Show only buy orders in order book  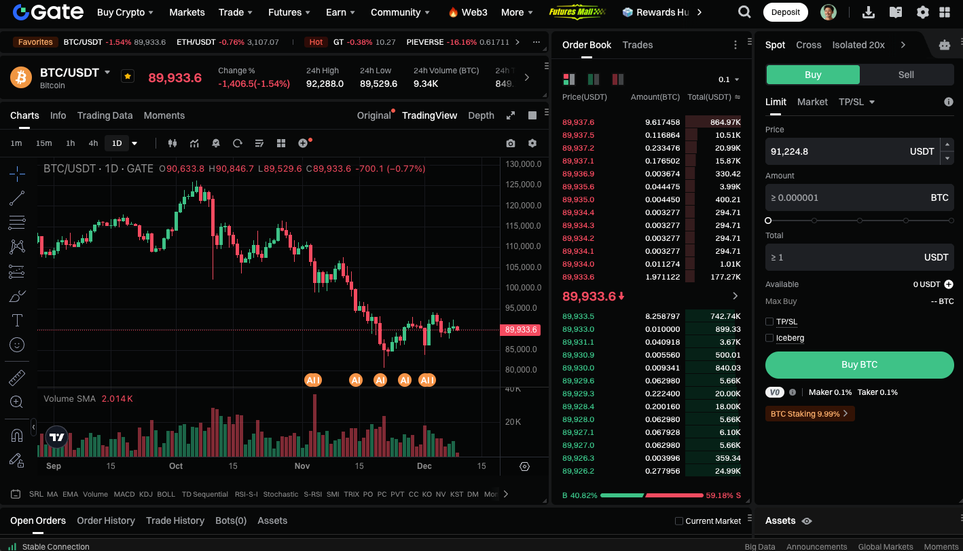click(x=594, y=79)
